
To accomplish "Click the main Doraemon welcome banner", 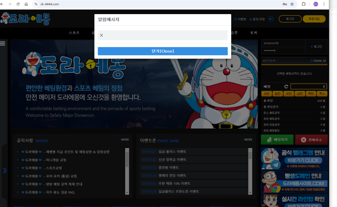I will point(134,84).
